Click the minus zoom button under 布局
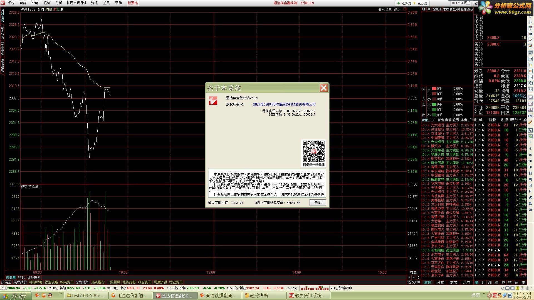Image resolution: width=534 pixels, height=300 pixels. pyautogui.click(x=414, y=277)
